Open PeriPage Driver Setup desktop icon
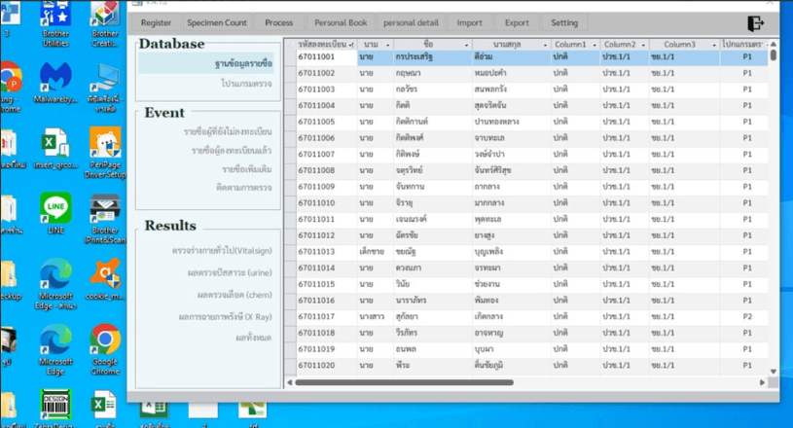This screenshot has height=428, width=793. (x=105, y=153)
